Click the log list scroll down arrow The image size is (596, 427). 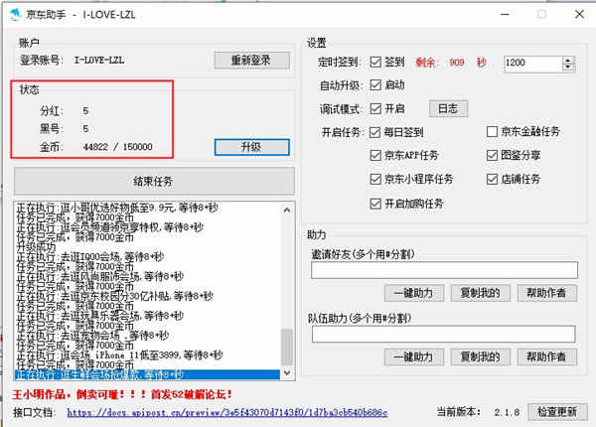point(287,373)
